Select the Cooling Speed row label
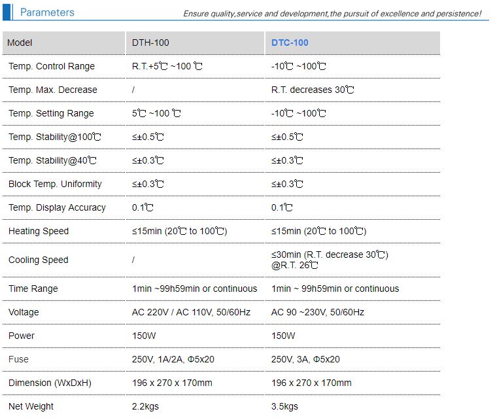495x420 pixels. pyautogui.click(x=38, y=260)
